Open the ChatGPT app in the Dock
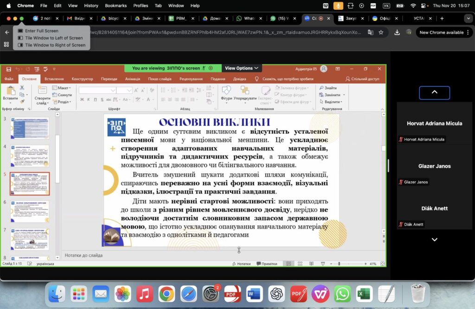This screenshot has width=475, height=309. coord(276,294)
